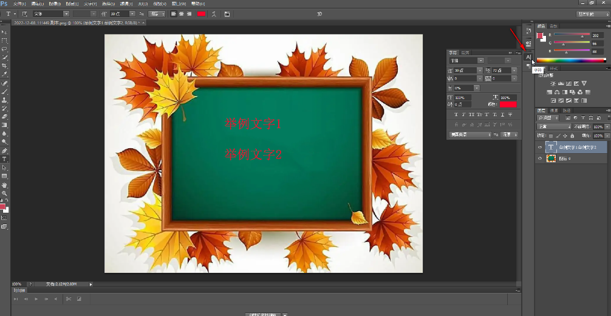
Task: Open layer filter type dropdown
Action: 547,118
